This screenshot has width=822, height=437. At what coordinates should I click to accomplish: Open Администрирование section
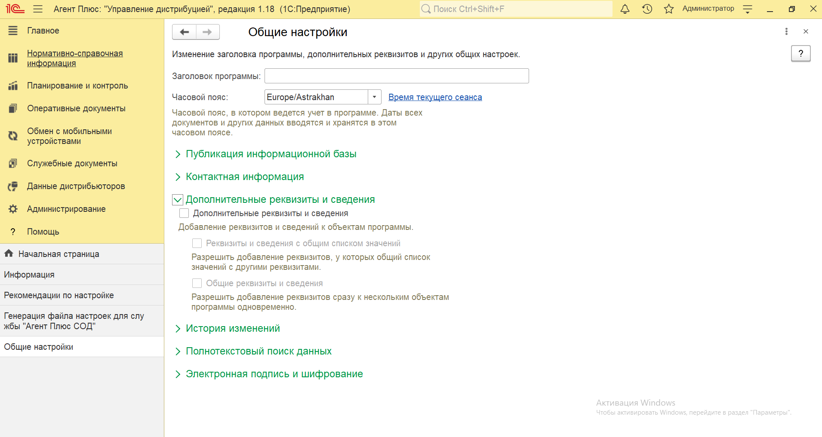point(66,209)
